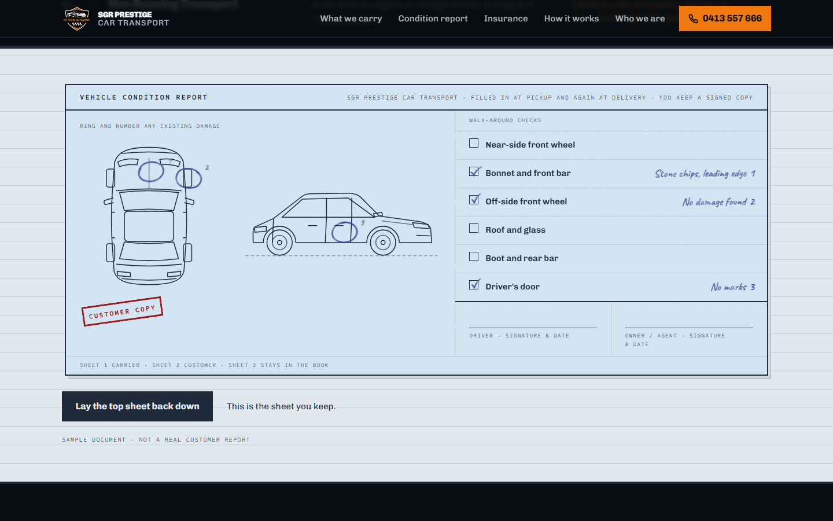Tick the Boot and rear bar checkbox
Image resolution: width=833 pixels, height=521 pixels.
(474, 256)
